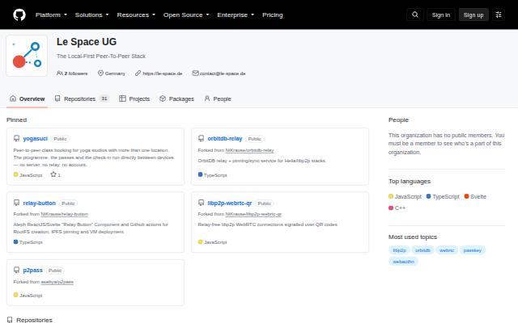518x323 pixels.
Task: Open the appearance settings sliders icon
Action: coord(499,15)
